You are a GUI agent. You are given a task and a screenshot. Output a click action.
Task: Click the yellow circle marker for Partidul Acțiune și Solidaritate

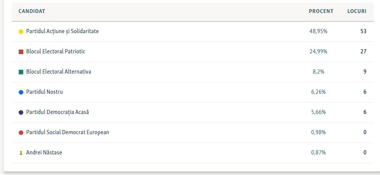click(x=21, y=32)
